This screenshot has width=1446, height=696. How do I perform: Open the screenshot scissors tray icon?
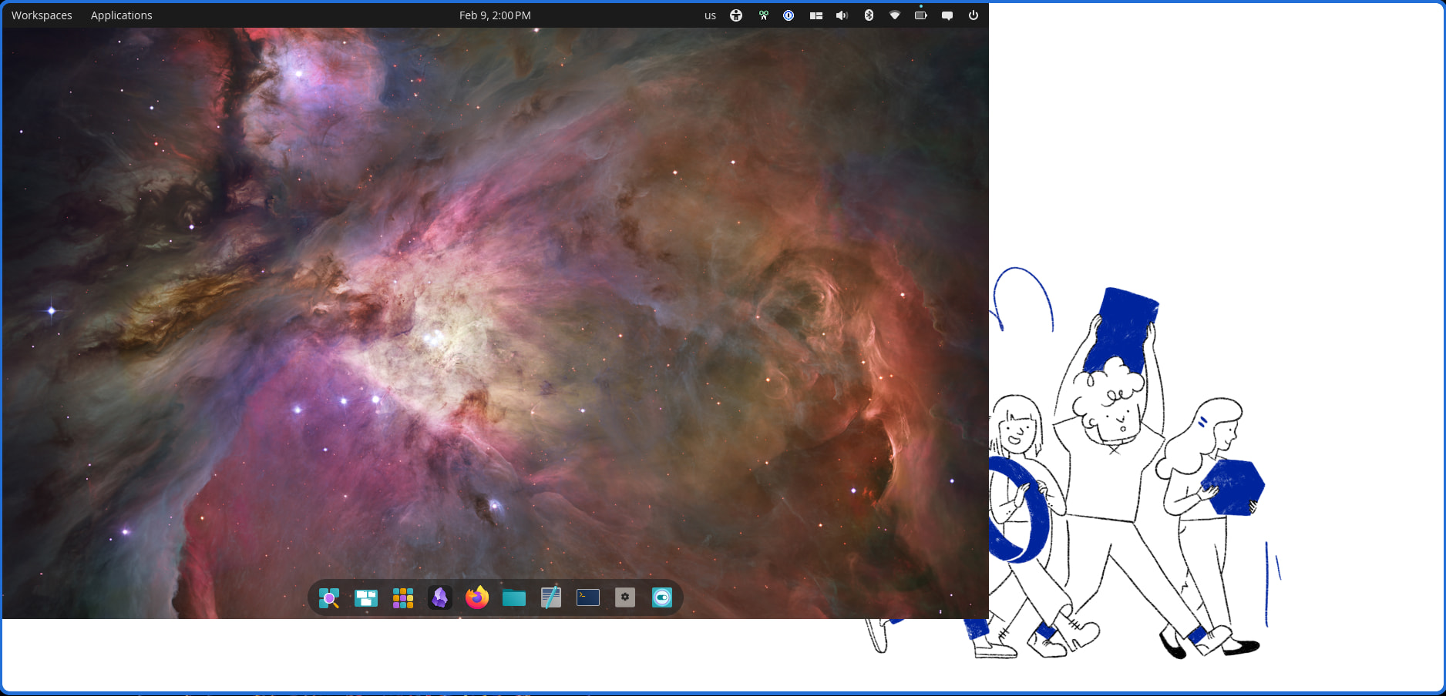763,15
